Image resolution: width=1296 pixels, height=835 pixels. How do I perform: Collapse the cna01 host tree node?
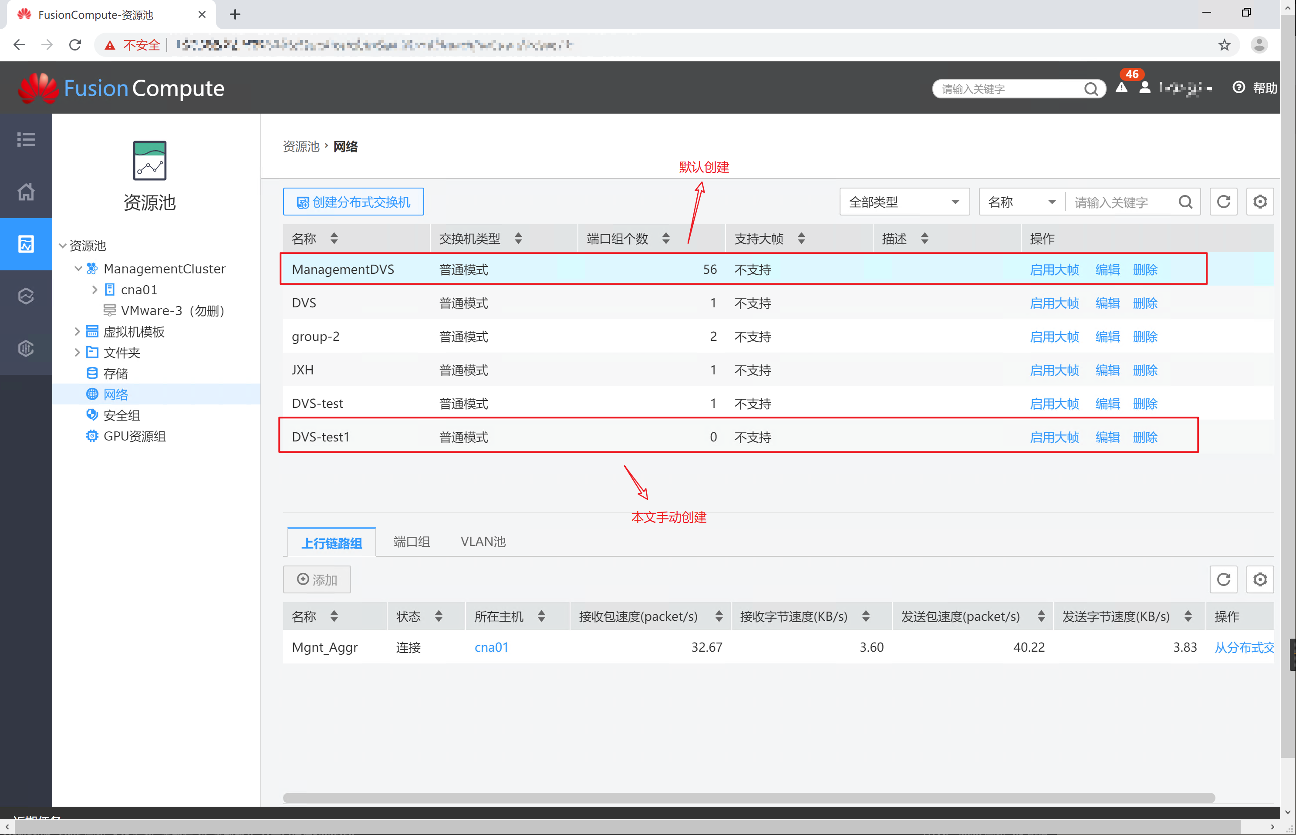click(x=95, y=290)
